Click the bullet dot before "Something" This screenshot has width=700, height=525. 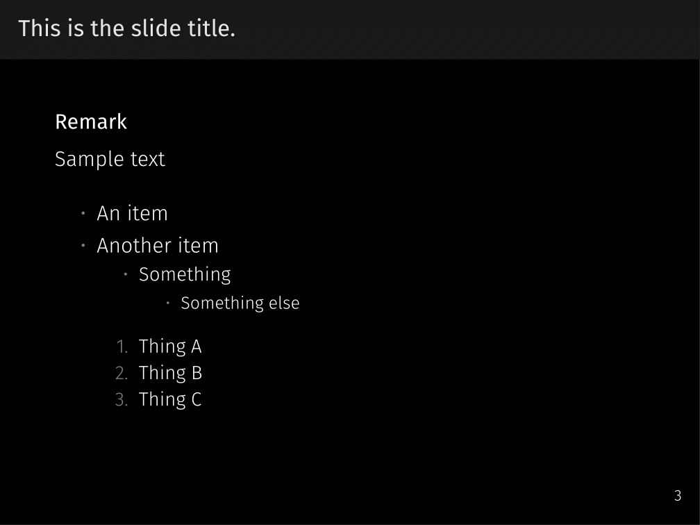click(126, 274)
